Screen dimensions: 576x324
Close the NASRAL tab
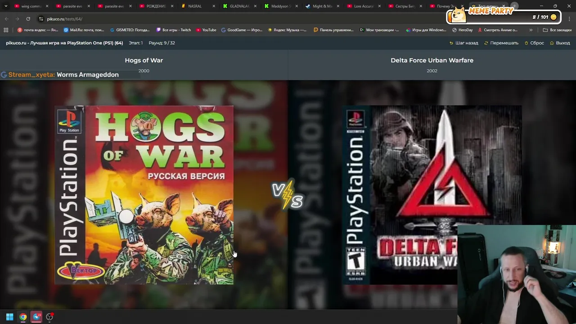213,6
